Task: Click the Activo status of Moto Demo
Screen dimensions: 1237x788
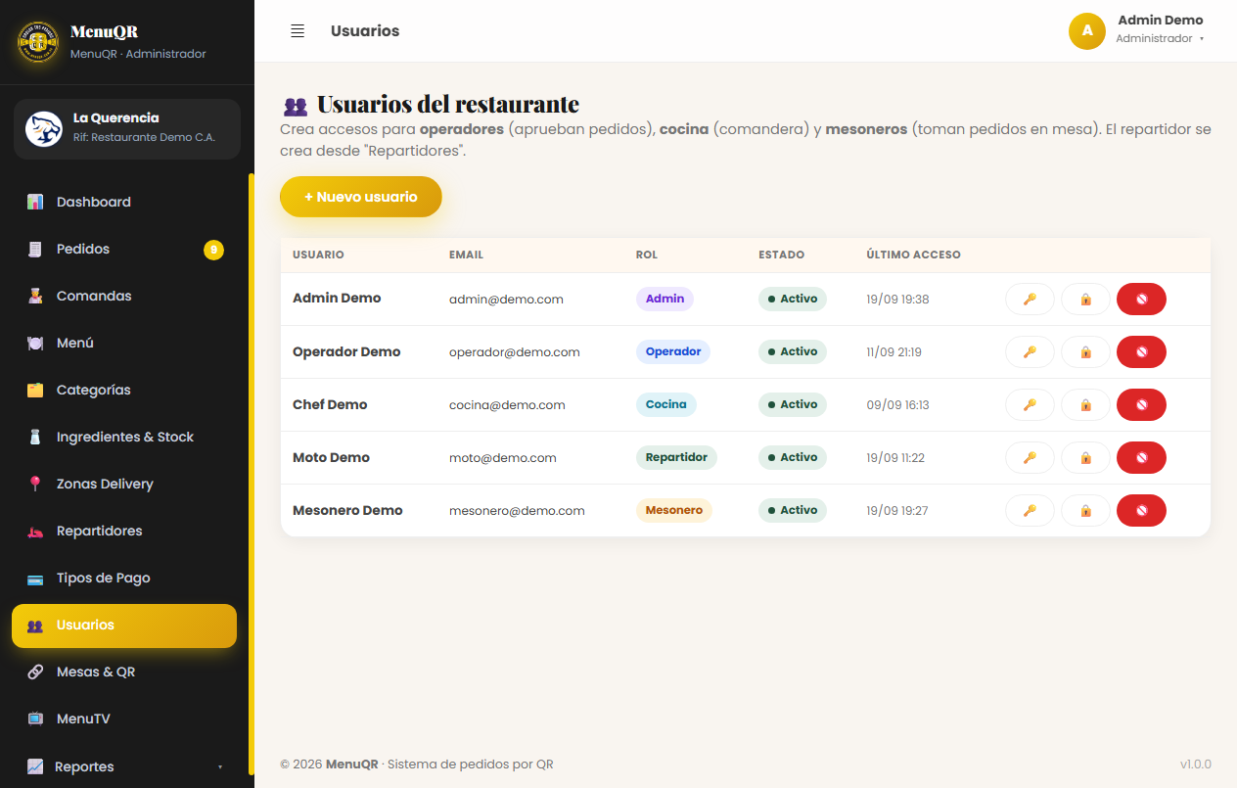Action: pos(793,457)
